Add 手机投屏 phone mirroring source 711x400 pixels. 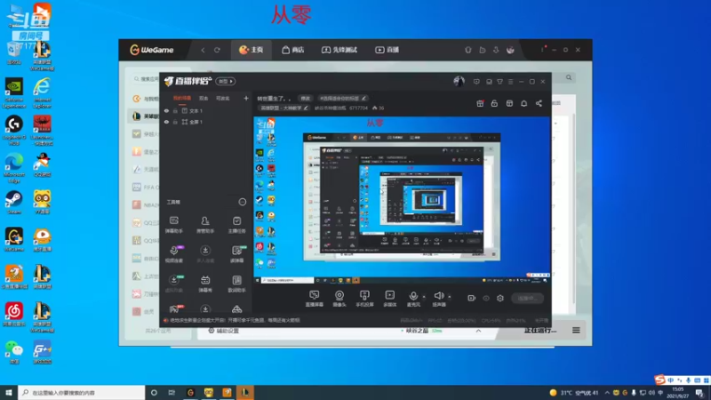tap(364, 299)
